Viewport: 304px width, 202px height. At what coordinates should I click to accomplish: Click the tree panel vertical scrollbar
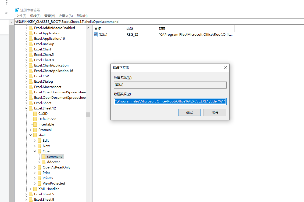coord(88,115)
